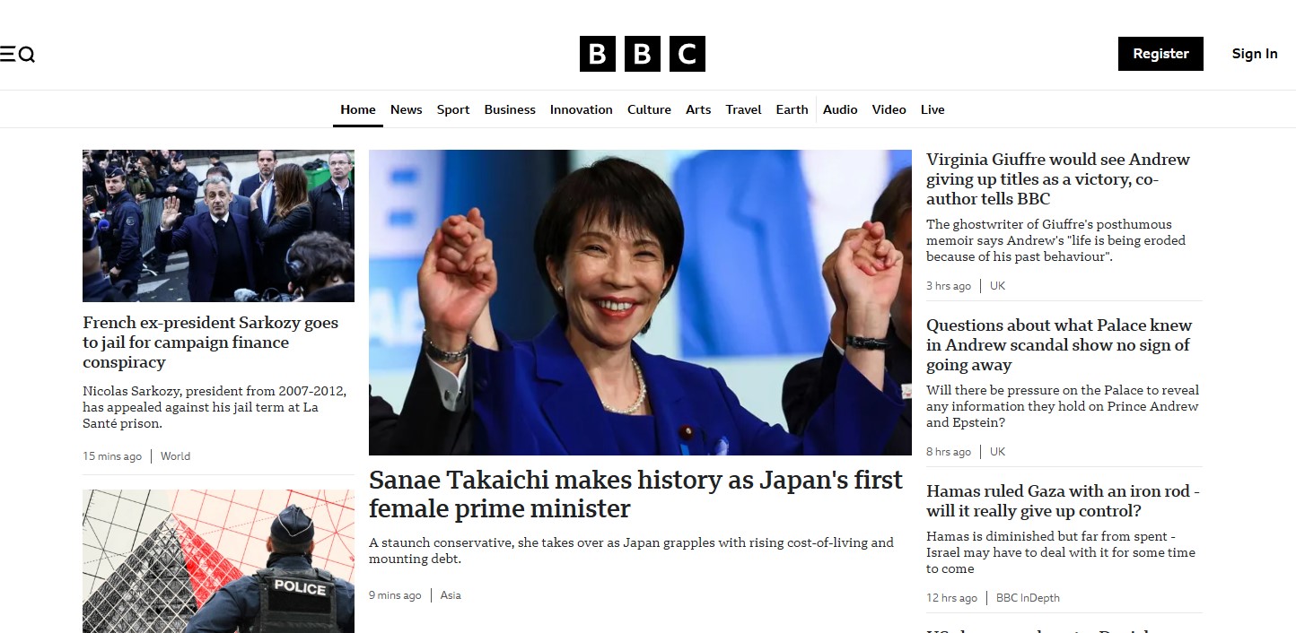Open the News section
1296x633 pixels.
(x=406, y=109)
